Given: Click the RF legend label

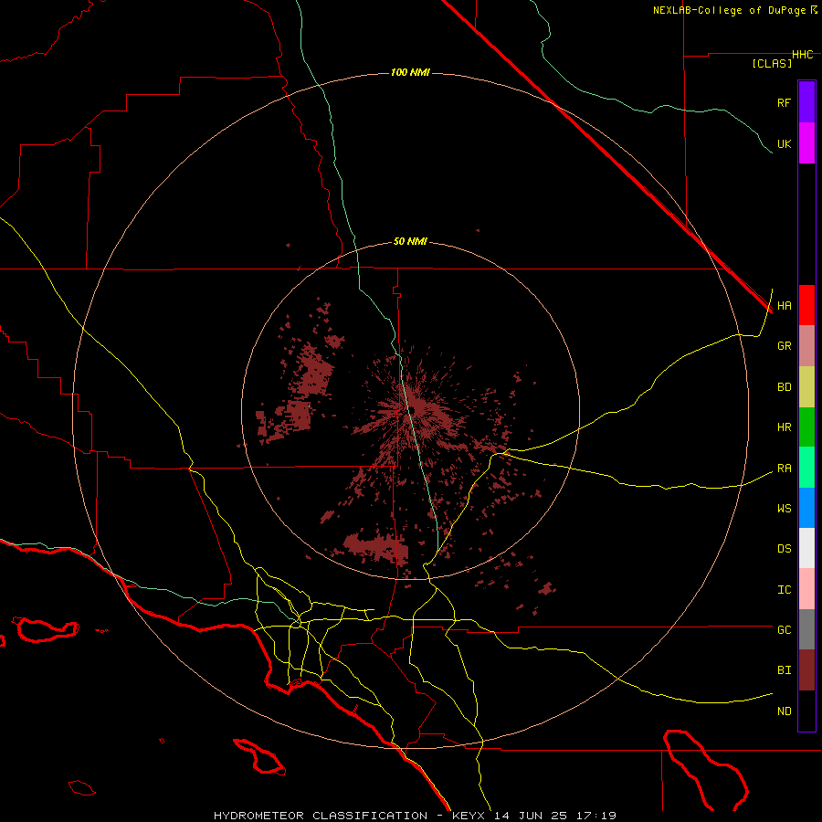Looking at the screenshot, I should [x=784, y=102].
